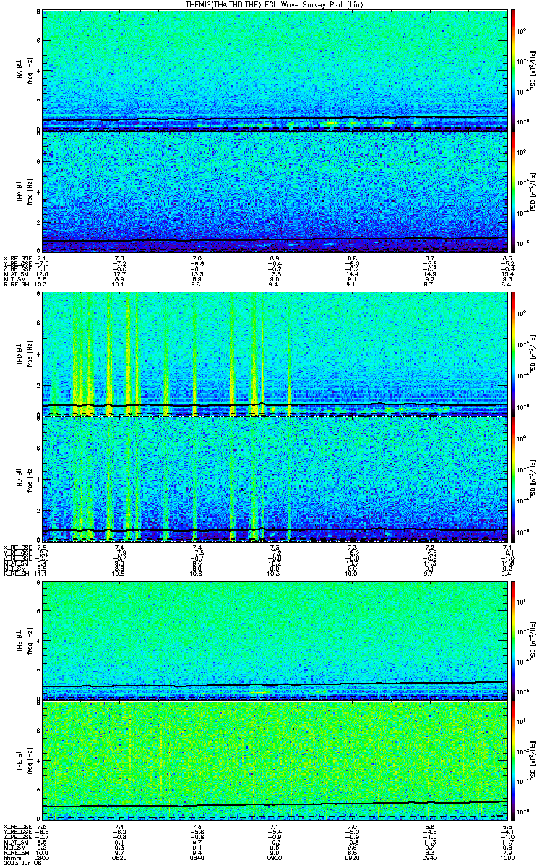
Task: Select the THE B-parallel spectrogram panel
Action: [x=275, y=760]
